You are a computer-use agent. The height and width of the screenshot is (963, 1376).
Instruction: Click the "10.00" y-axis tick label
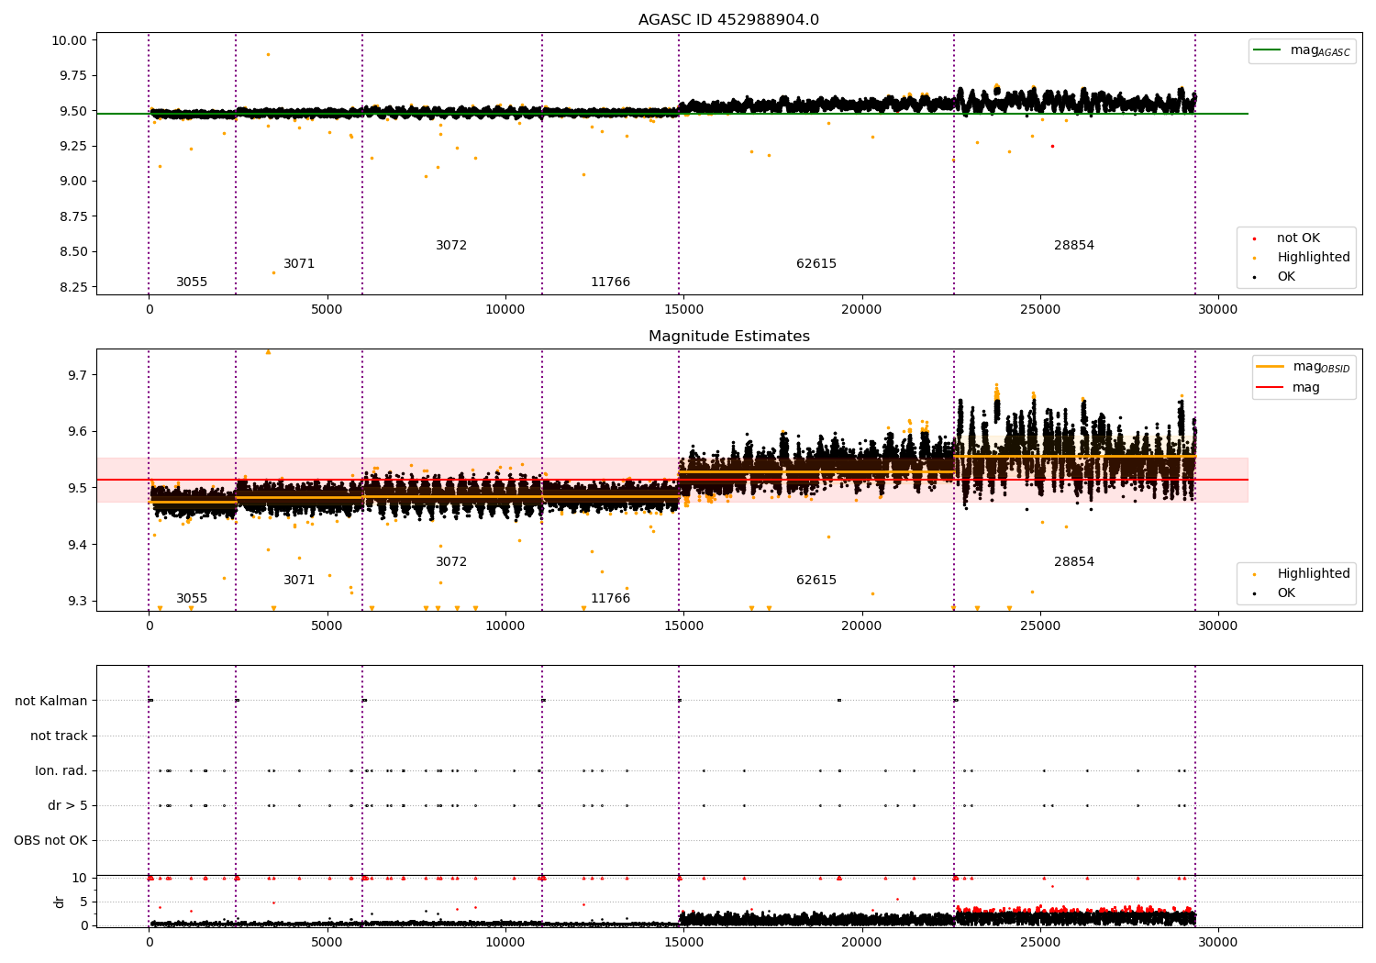click(69, 40)
